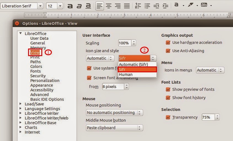The height and width of the screenshot is (141, 233).
Task: Select Basic IDE Options in tree
Action: point(47,99)
